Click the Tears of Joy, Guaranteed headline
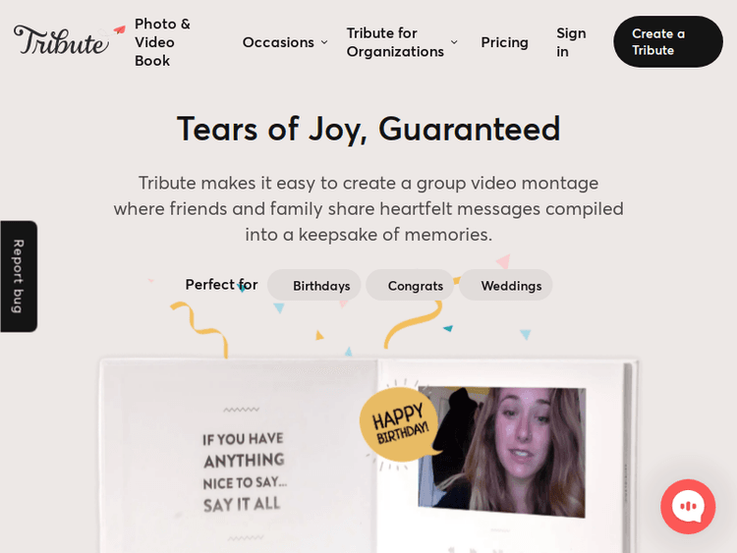The width and height of the screenshot is (737, 553). [368, 129]
